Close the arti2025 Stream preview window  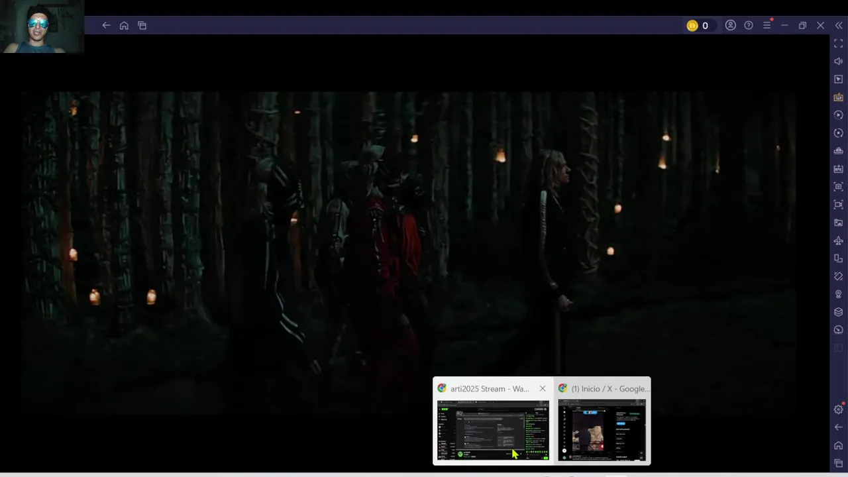pyautogui.click(x=543, y=389)
